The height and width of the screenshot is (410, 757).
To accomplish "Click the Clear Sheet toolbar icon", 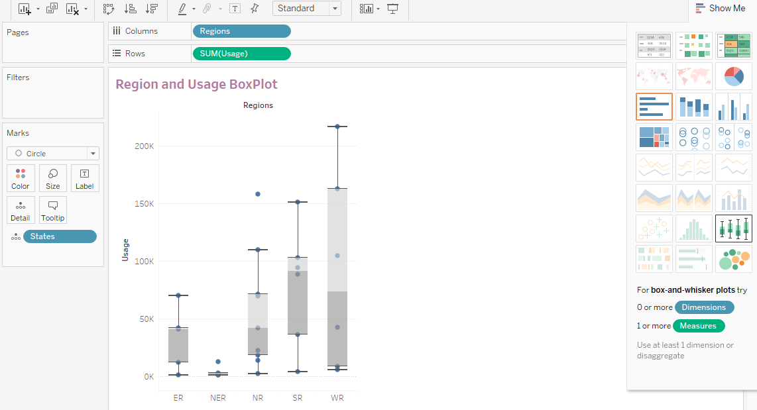I will tap(72, 9).
